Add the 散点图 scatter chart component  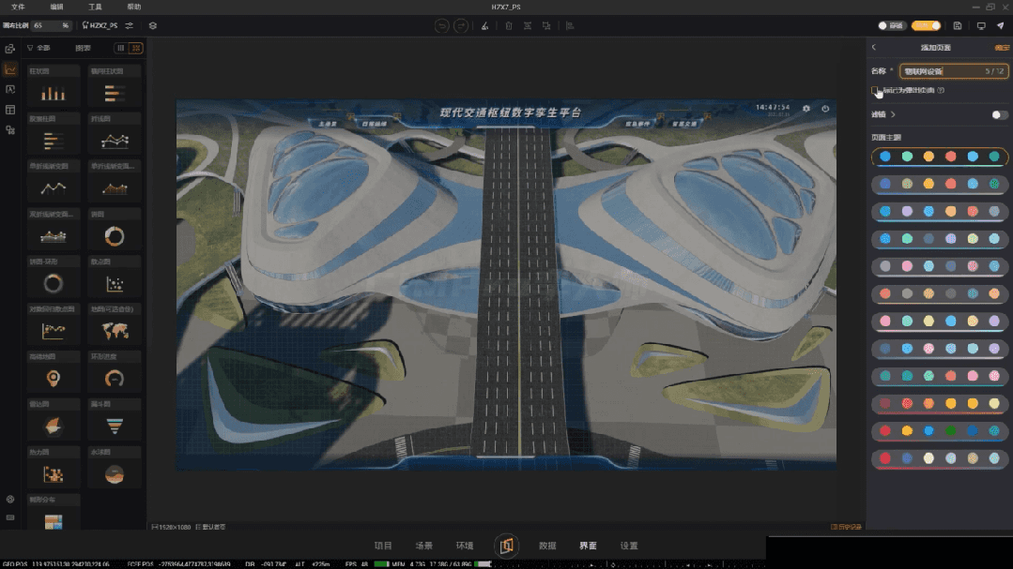tap(115, 278)
